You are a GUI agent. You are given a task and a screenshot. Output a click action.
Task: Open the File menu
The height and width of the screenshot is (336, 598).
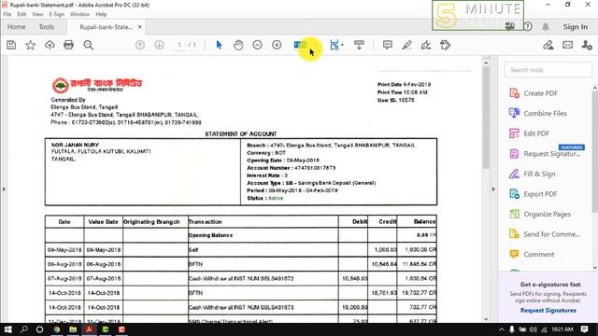(x=7, y=14)
